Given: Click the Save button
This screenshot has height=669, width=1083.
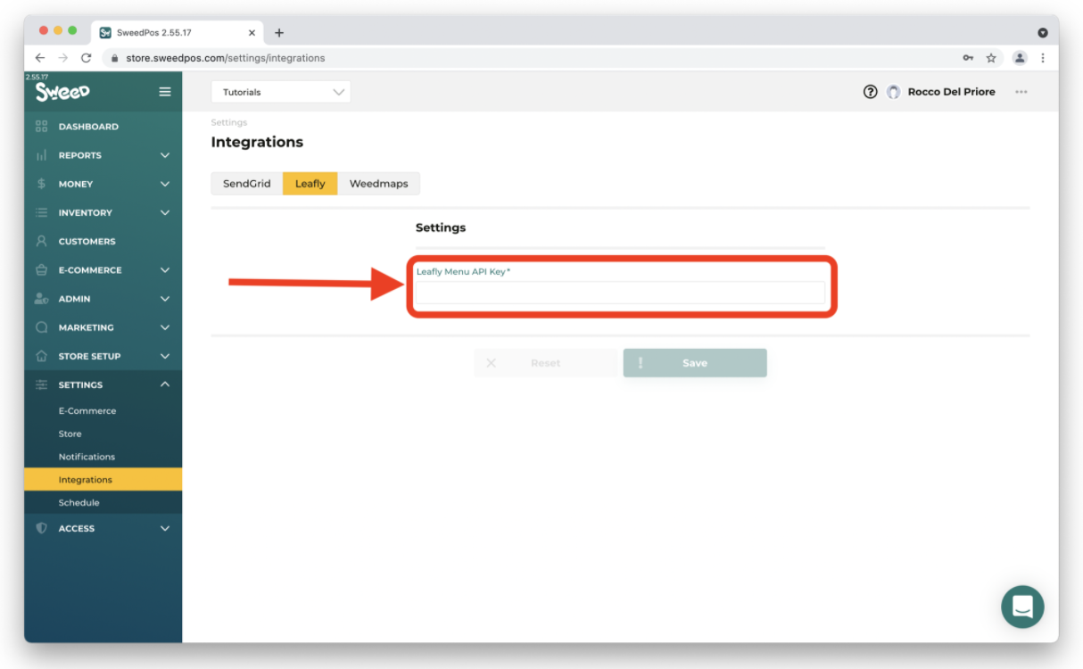Looking at the screenshot, I should [x=695, y=363].
